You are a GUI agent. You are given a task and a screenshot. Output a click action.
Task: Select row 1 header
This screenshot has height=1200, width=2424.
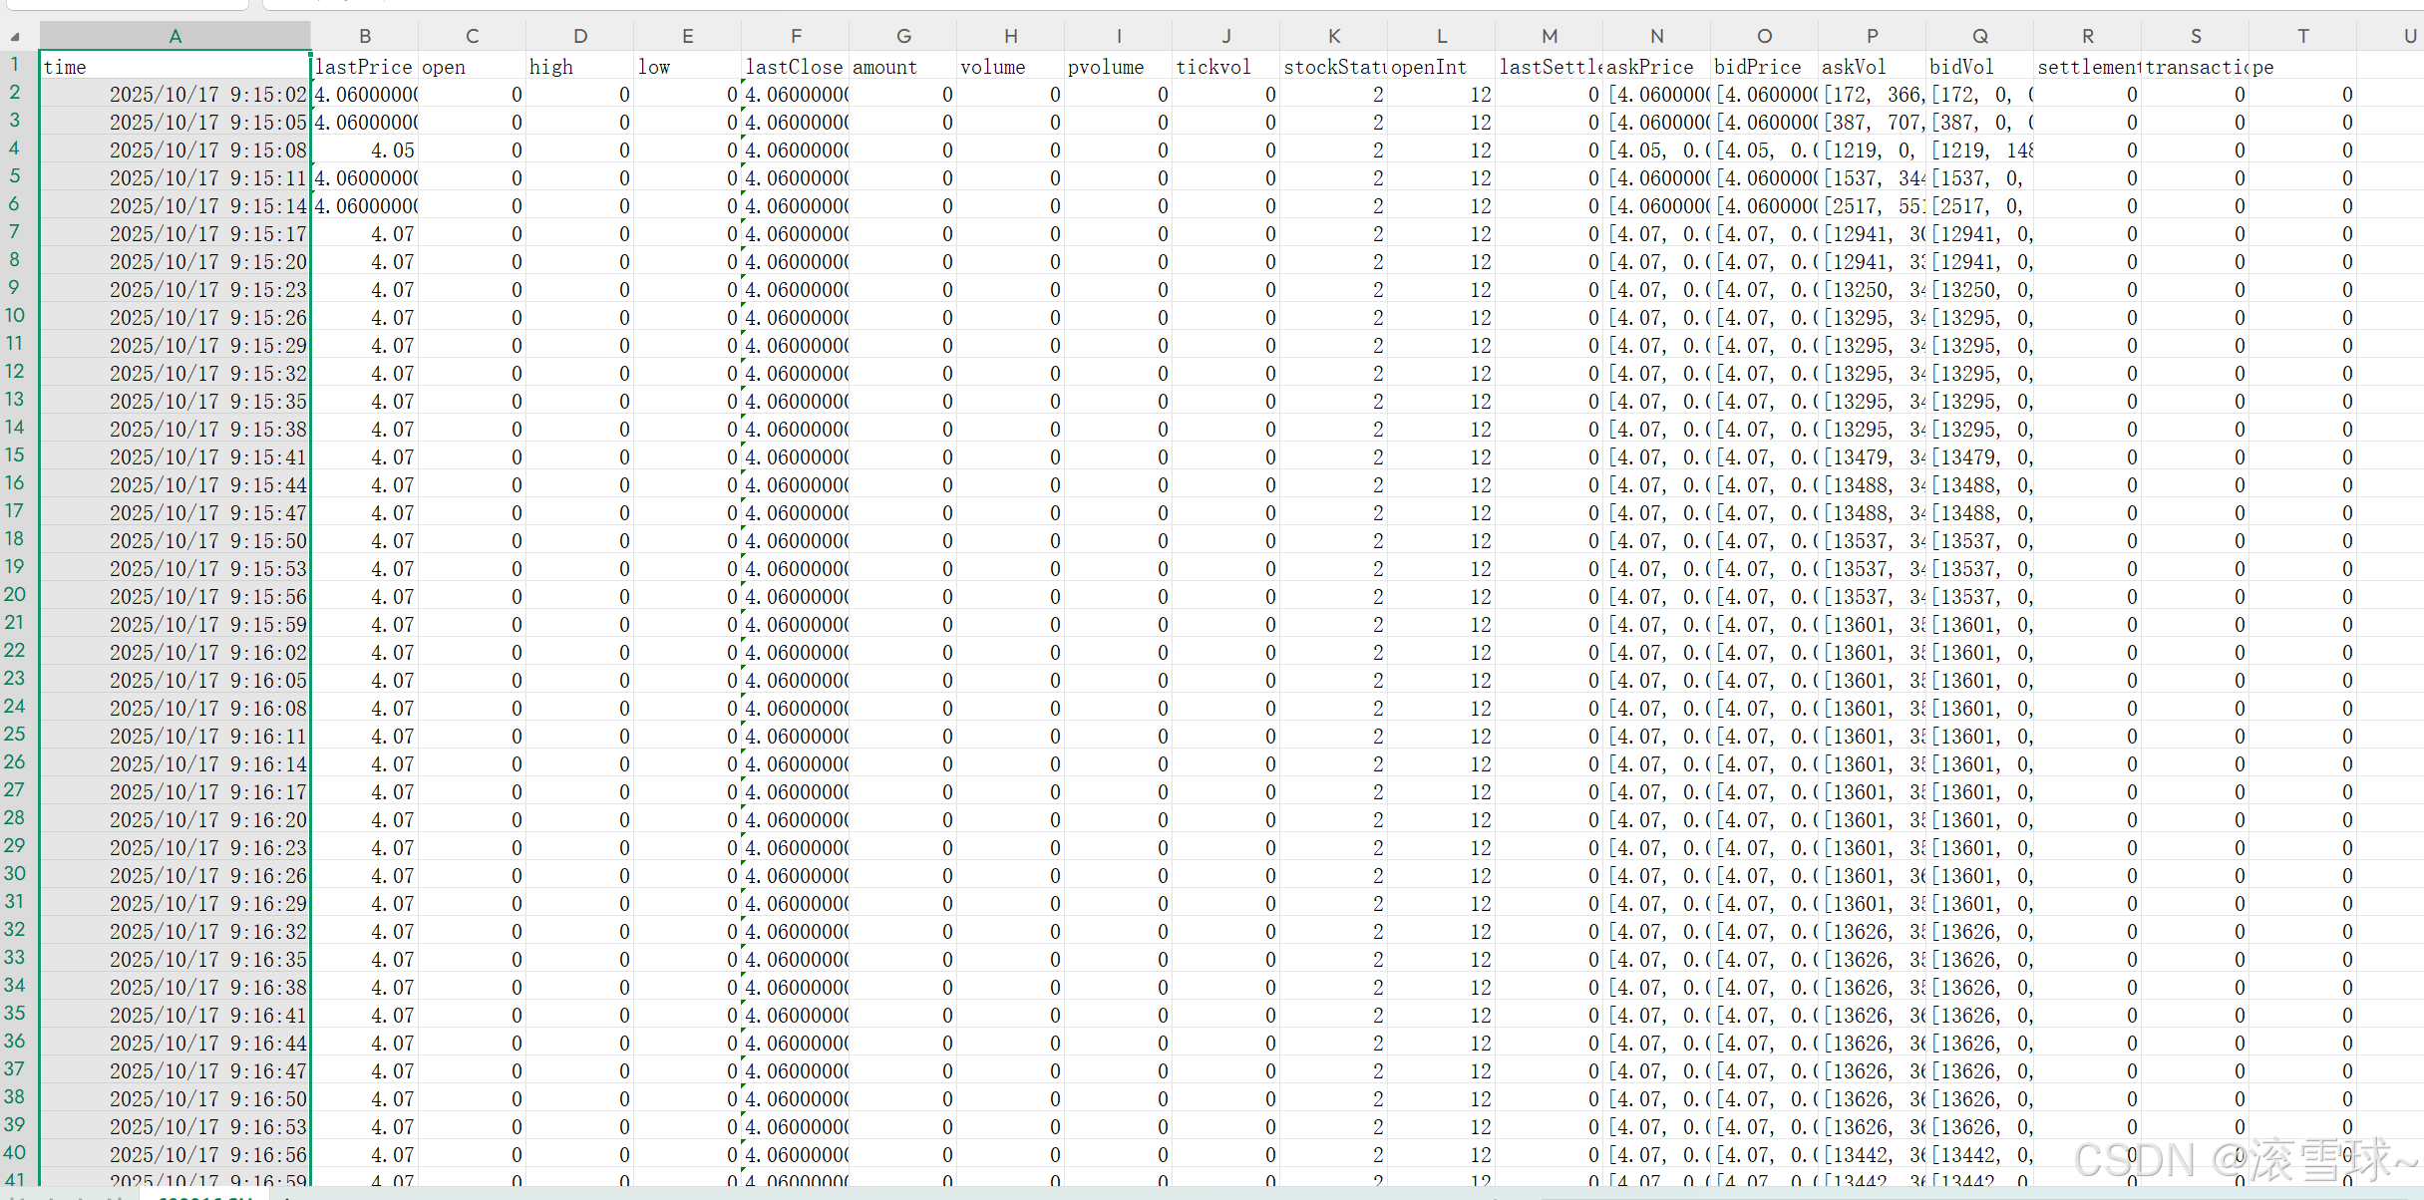click(x=15, y=65)
